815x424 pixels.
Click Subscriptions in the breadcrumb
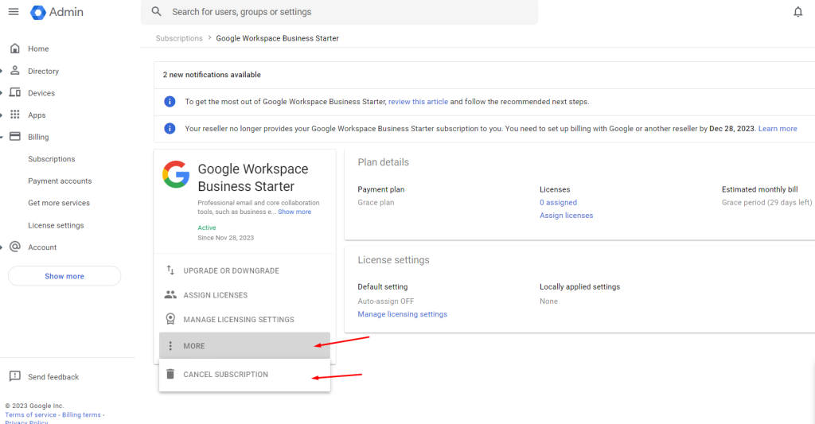click(x=179, y=38)
